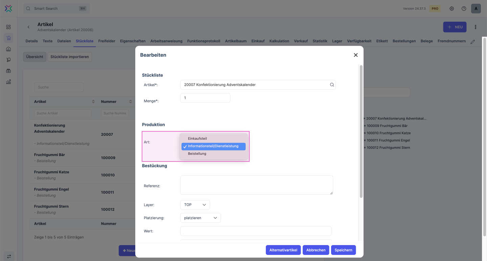Expand the Layer dropdown showing TOP
This screenshot has height=261, width=487.
(x=195, y=205)
